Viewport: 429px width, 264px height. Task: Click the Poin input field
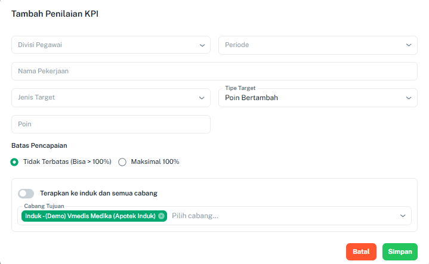pos(111,125)
